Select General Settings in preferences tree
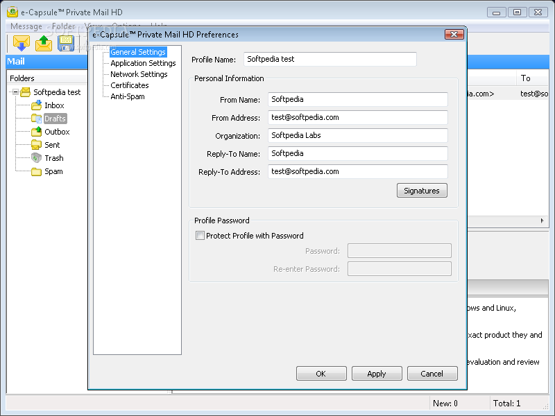The width and height of the screenshot is (555, 416). coord(138,52)
